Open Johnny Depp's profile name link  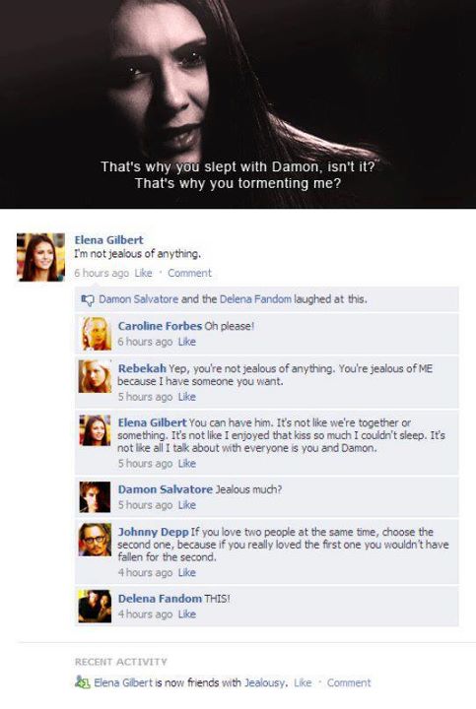(x=153, y=532)
